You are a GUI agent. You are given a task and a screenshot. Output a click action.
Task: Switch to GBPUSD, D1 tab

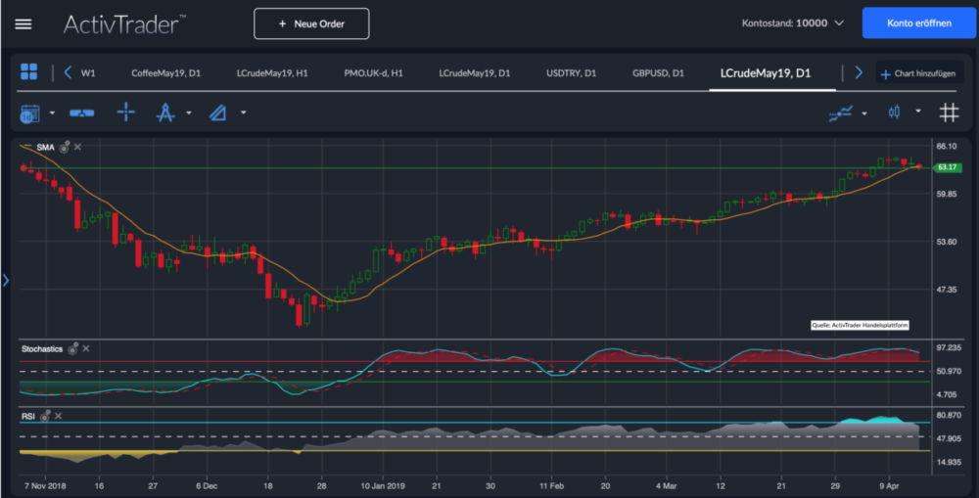[658, 73]
